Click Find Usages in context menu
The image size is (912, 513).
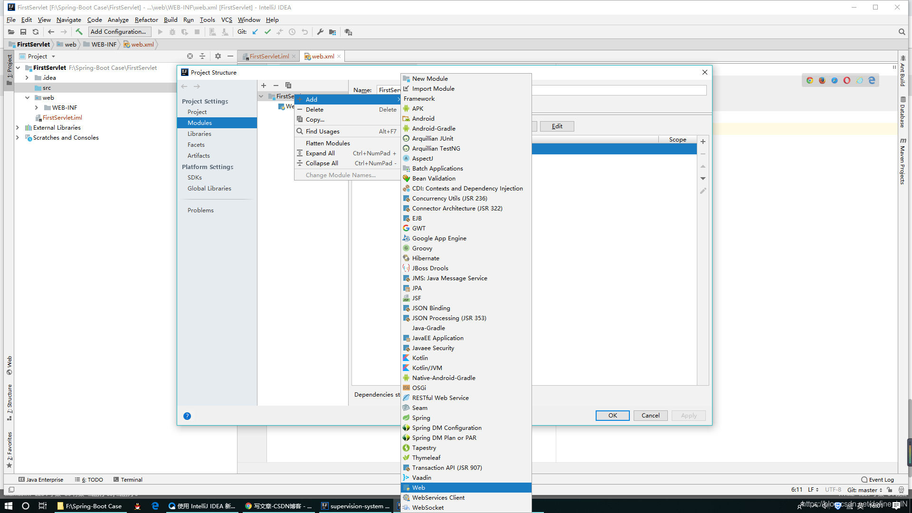tap(347, 132)
